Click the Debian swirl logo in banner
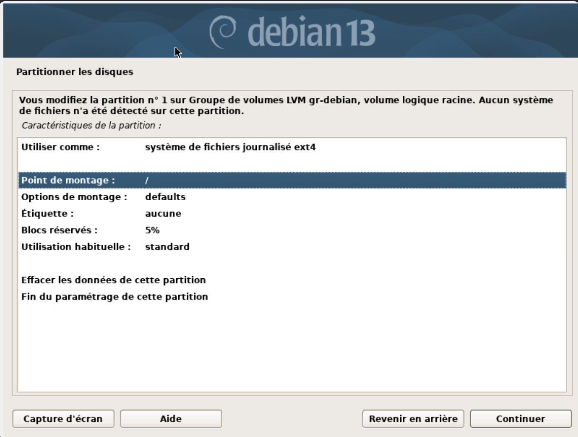This screenshot has height=437, width=578. click(223, 32)
